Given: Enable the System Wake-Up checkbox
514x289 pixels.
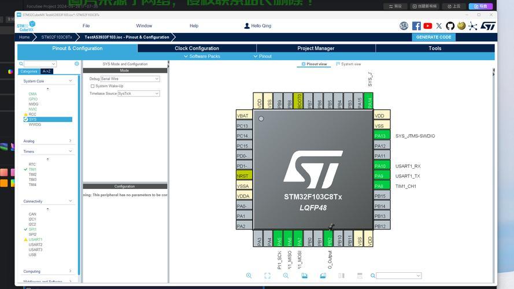Looking at the screenshot, I should [92, 86].
